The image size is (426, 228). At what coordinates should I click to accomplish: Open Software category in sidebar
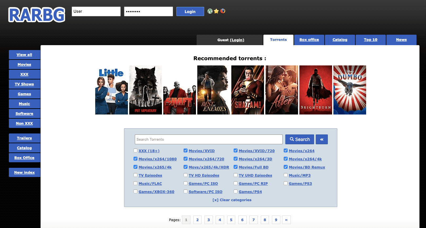(x=25, y=114)
